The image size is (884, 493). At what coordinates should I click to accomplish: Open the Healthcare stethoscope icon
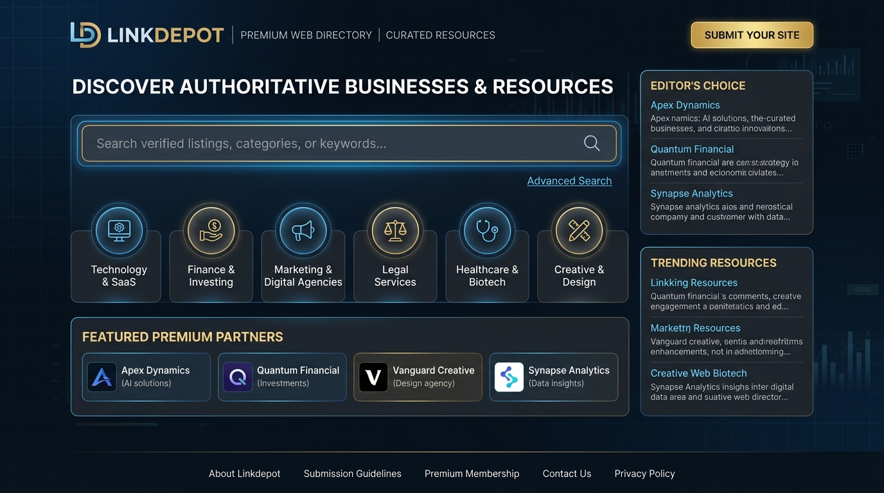(x=487, y=230)
